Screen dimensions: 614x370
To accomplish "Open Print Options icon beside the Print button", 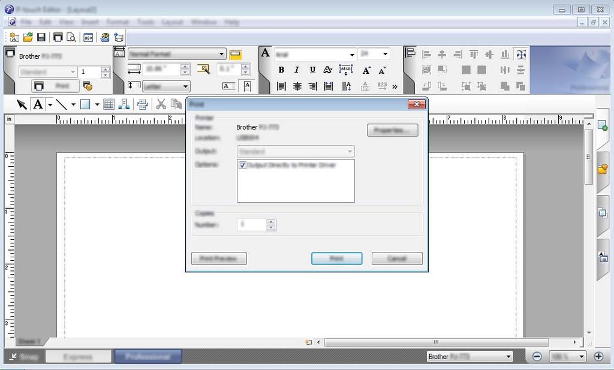I will click(x=88, y=86).
